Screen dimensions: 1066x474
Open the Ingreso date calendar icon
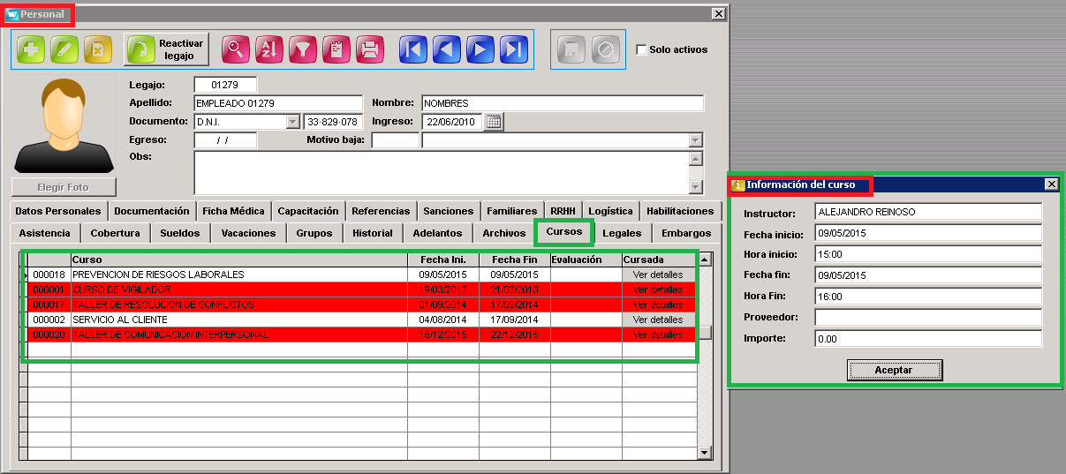click(495, 122)
